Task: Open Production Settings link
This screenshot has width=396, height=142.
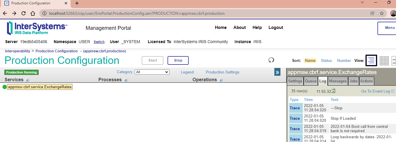Action: [223, 72]
